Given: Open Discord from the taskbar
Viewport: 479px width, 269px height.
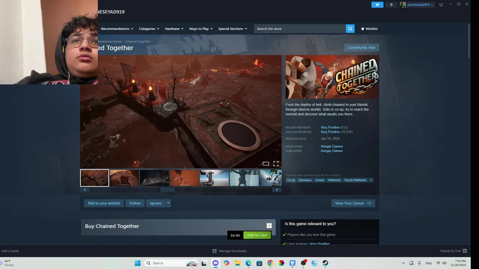Looking at the screenshot, I should click(x=215, y=263).
